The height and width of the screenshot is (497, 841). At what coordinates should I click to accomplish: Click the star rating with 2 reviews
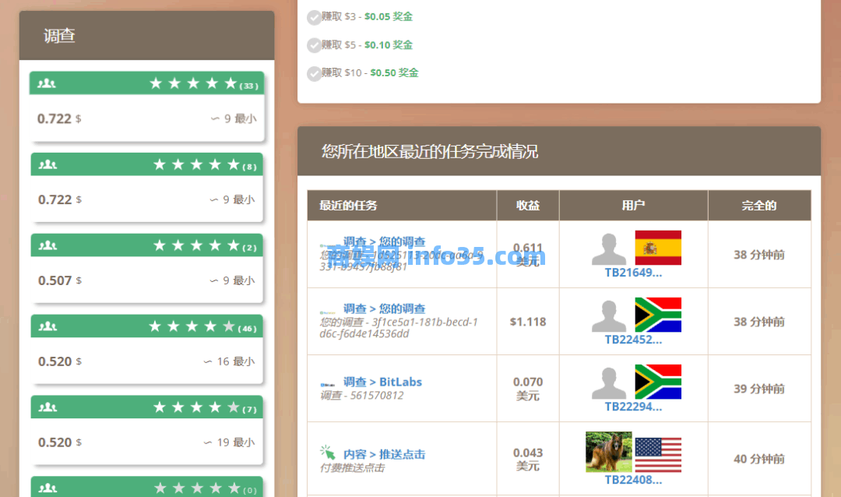(196, 245)
